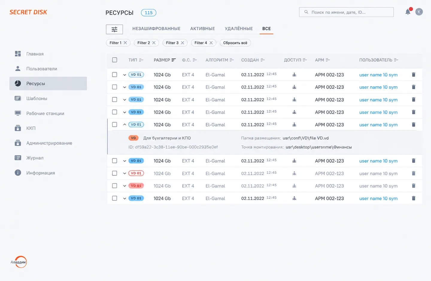Switch to the НЕЗАШИФРОВАННЫЕ tab
Viewport: 431px width, 281px height.
156,29
